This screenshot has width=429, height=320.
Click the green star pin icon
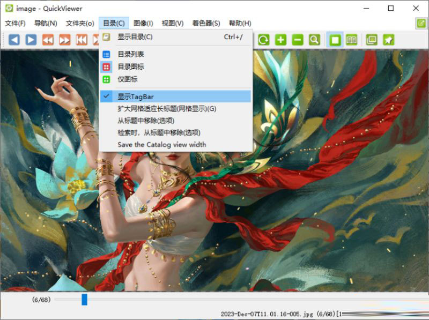[388, 40]
